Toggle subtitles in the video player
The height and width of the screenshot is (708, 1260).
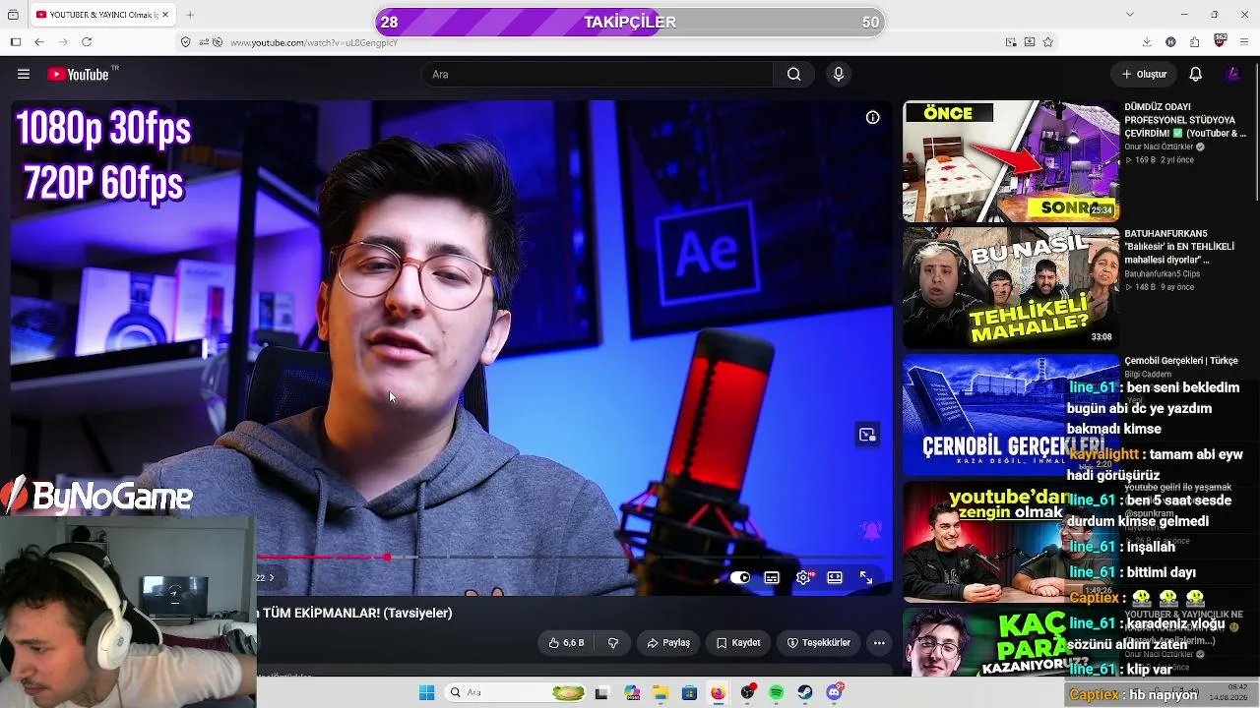772,577
